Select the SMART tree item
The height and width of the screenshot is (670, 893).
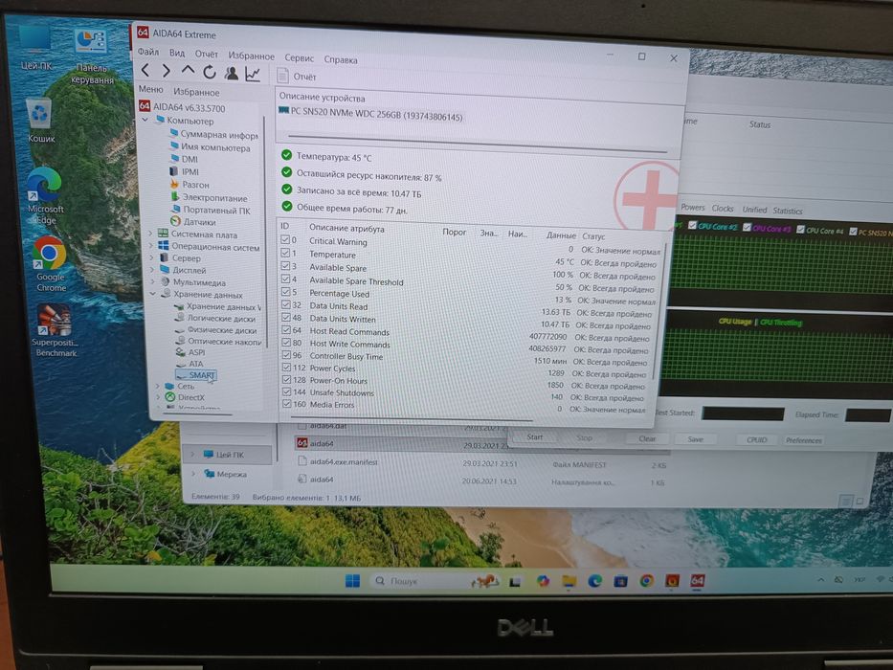point(196,375)
